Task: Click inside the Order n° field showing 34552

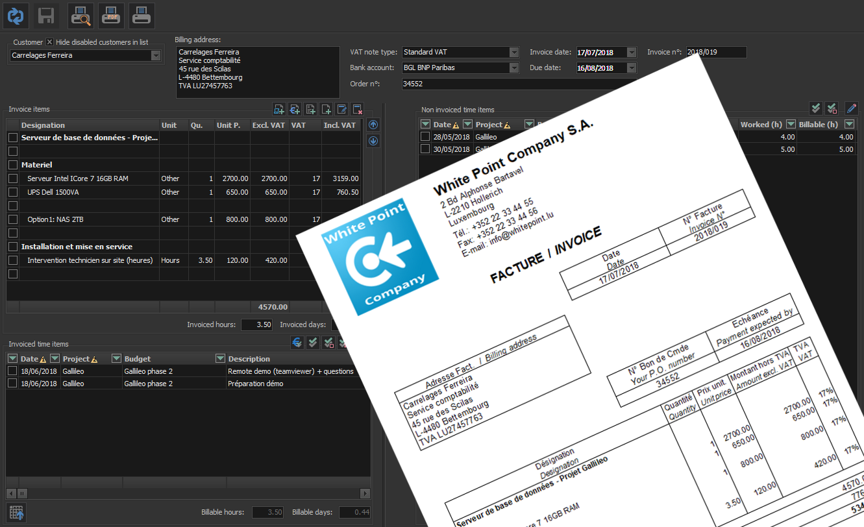Action: (518, 84)
